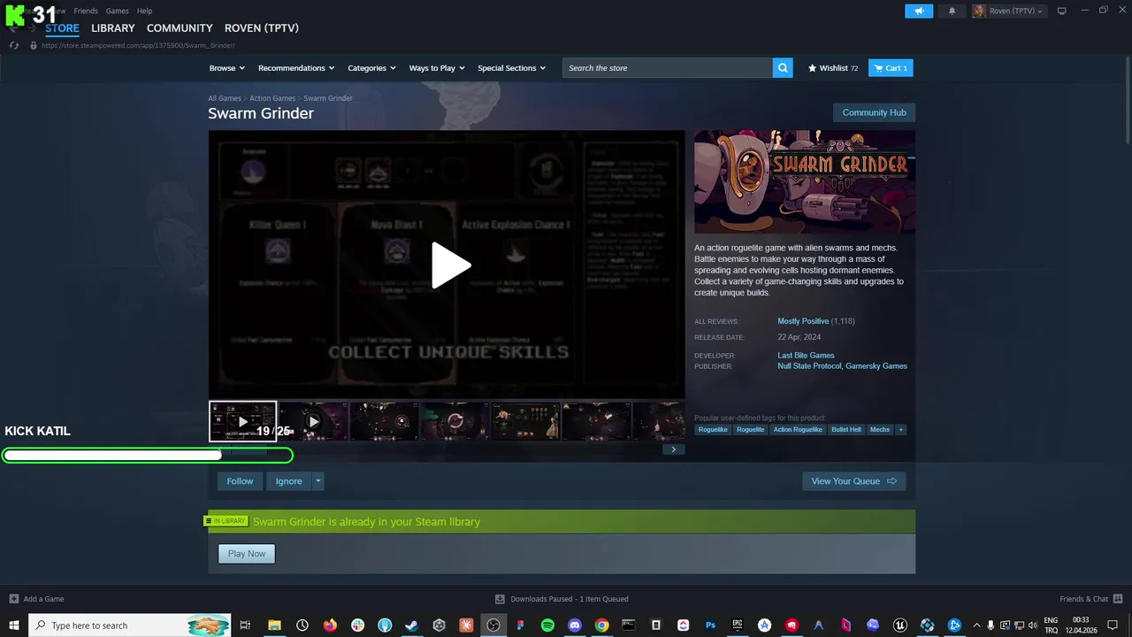The height and width of the screenshot is (637, 1132).
Task: Open the Action Games breadcrumb link
Action: 272,98
